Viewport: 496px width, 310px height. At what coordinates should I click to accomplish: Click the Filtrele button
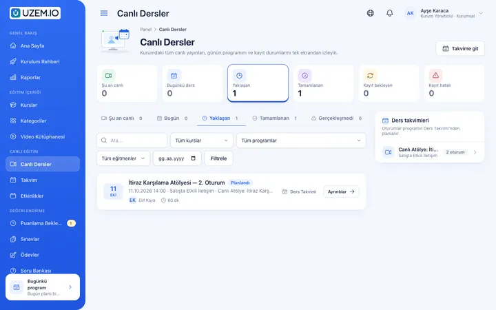click(x=218, y=158)
